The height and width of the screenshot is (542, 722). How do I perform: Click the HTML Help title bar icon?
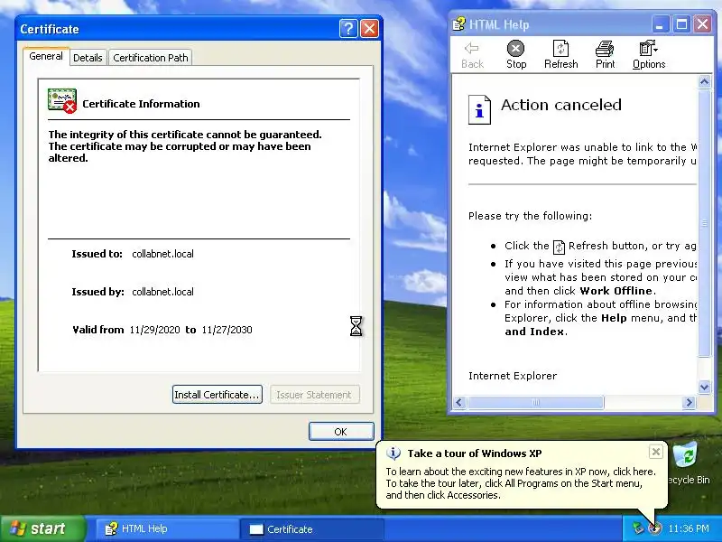click(x=458, y=24)
